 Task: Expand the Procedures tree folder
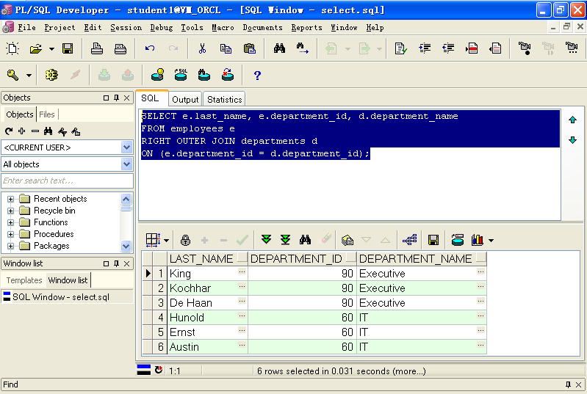(11, 234)
